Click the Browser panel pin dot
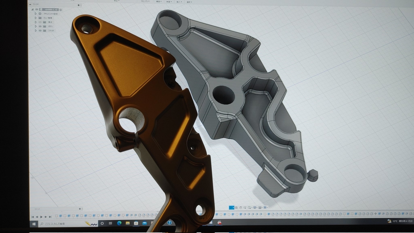This screenshot has width=414, height=233. click(79, 5)
